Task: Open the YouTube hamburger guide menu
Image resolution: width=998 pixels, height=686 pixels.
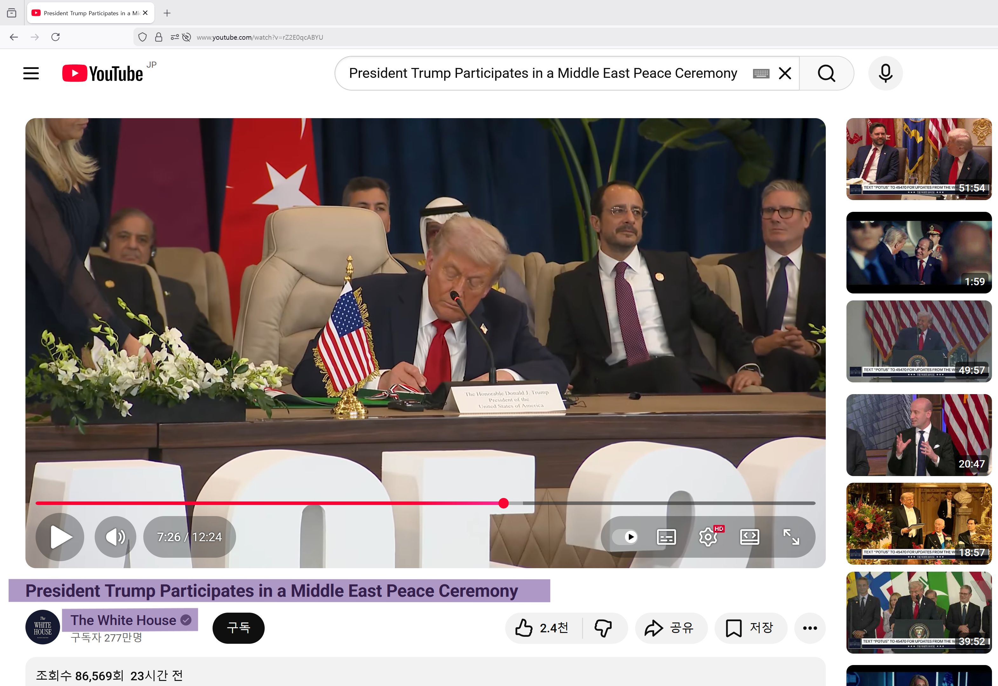Action: [31, 73]
